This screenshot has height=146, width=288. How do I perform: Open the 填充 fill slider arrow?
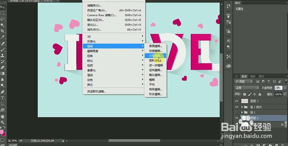click(285, 94)
